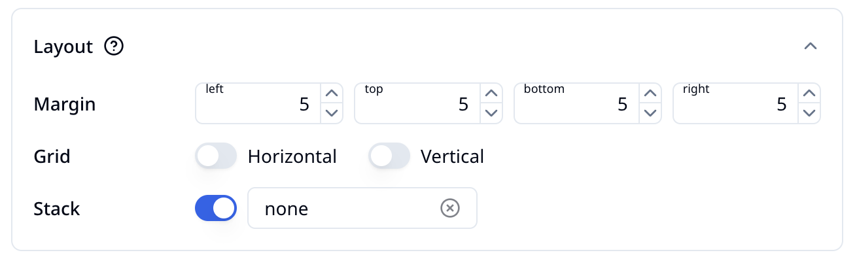Viewport: 857px width, 259px height.
Task: Collapse the Layout panel with the chevron
Action: tap(811, 46)
